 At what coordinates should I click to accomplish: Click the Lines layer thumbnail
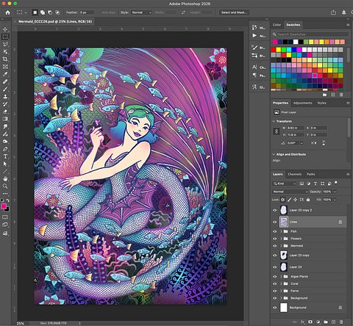pyautogui.click(x=284, y=222)
